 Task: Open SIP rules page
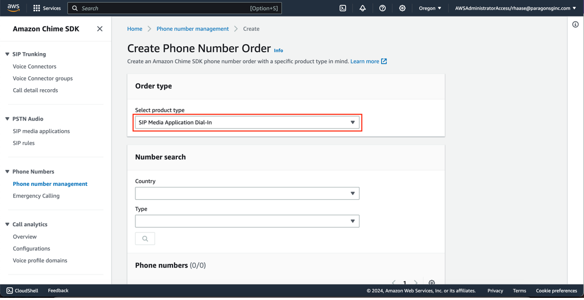tap(24, 143)
